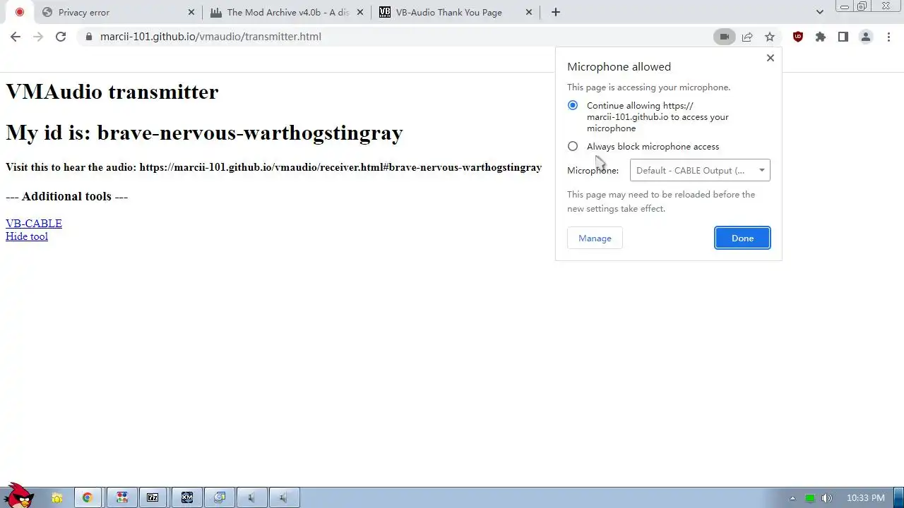This screenshot has width=904, height=508.
Task: Click the Additional tools heading
Action: click(67, 196)
